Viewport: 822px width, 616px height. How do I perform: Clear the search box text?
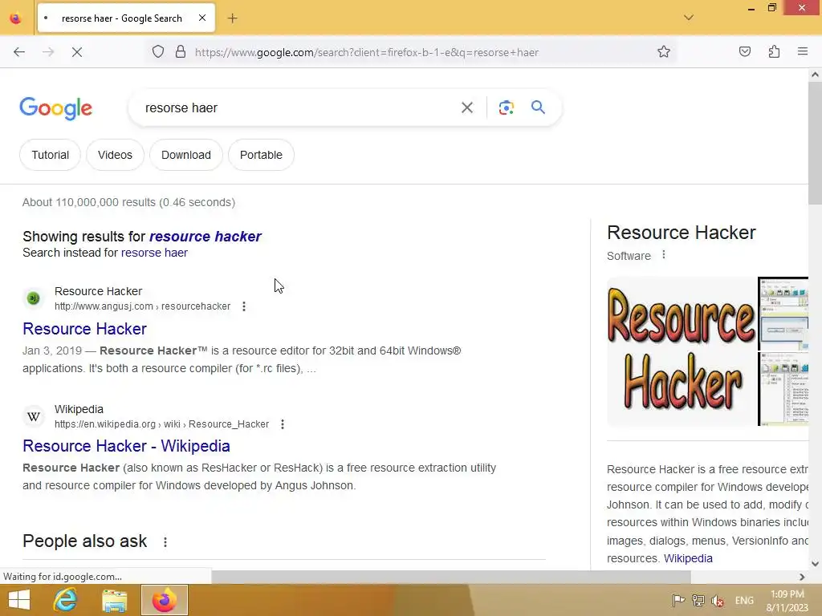tap(466, 108)
